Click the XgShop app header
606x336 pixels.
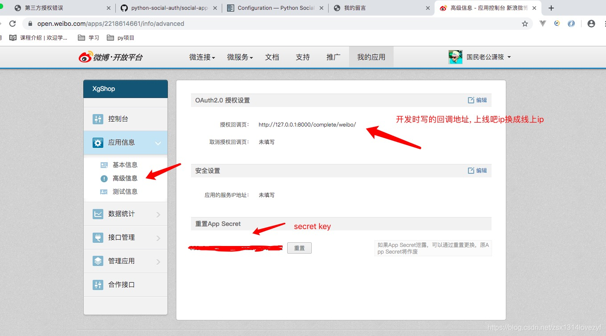126,89
